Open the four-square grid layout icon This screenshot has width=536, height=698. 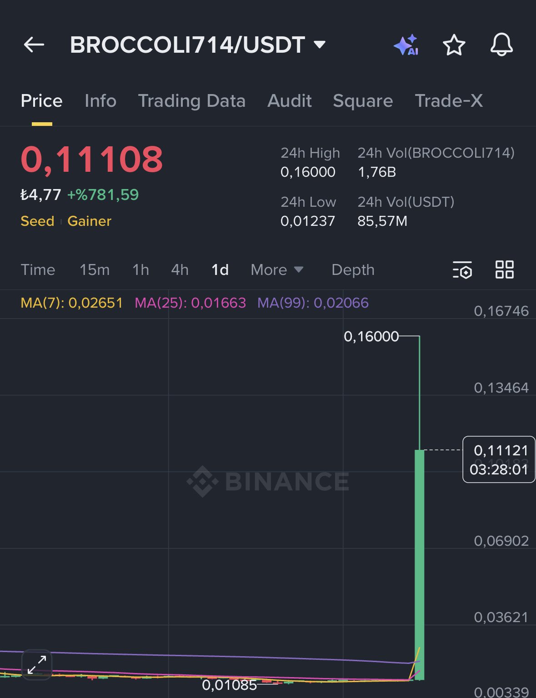[x=504, y=269]
